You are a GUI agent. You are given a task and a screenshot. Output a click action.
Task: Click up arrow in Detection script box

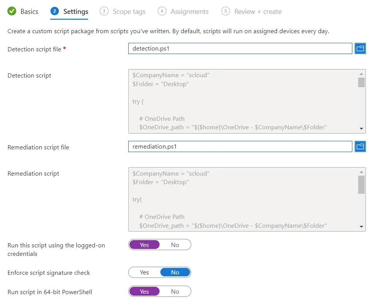[x=361, y=74]
